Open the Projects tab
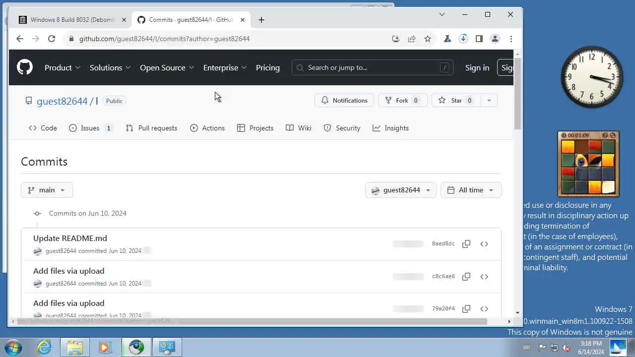Image resolution: width=635 pixels, height=357 pixels. [x=255, y=128]
